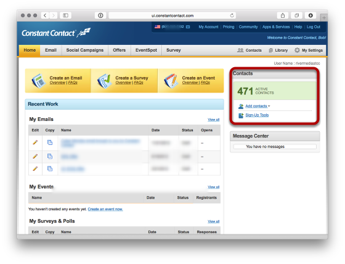Open Apps & Services link

276,27
